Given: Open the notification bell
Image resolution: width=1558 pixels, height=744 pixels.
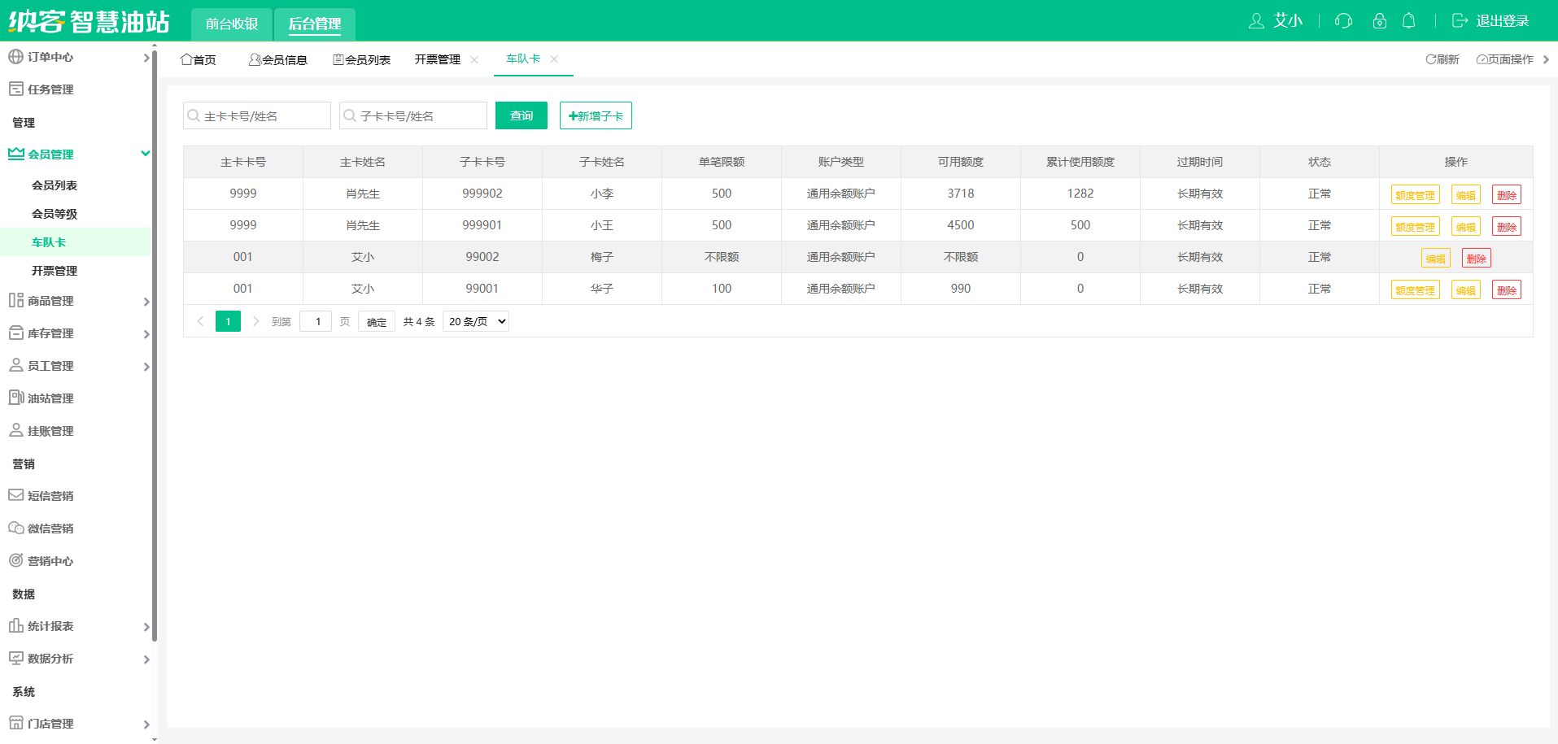Looking at the screenshot, I should point(1408,21).
